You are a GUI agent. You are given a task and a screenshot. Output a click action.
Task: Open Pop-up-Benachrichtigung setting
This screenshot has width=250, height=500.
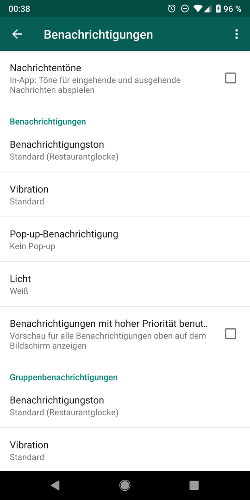pos(125,239)
